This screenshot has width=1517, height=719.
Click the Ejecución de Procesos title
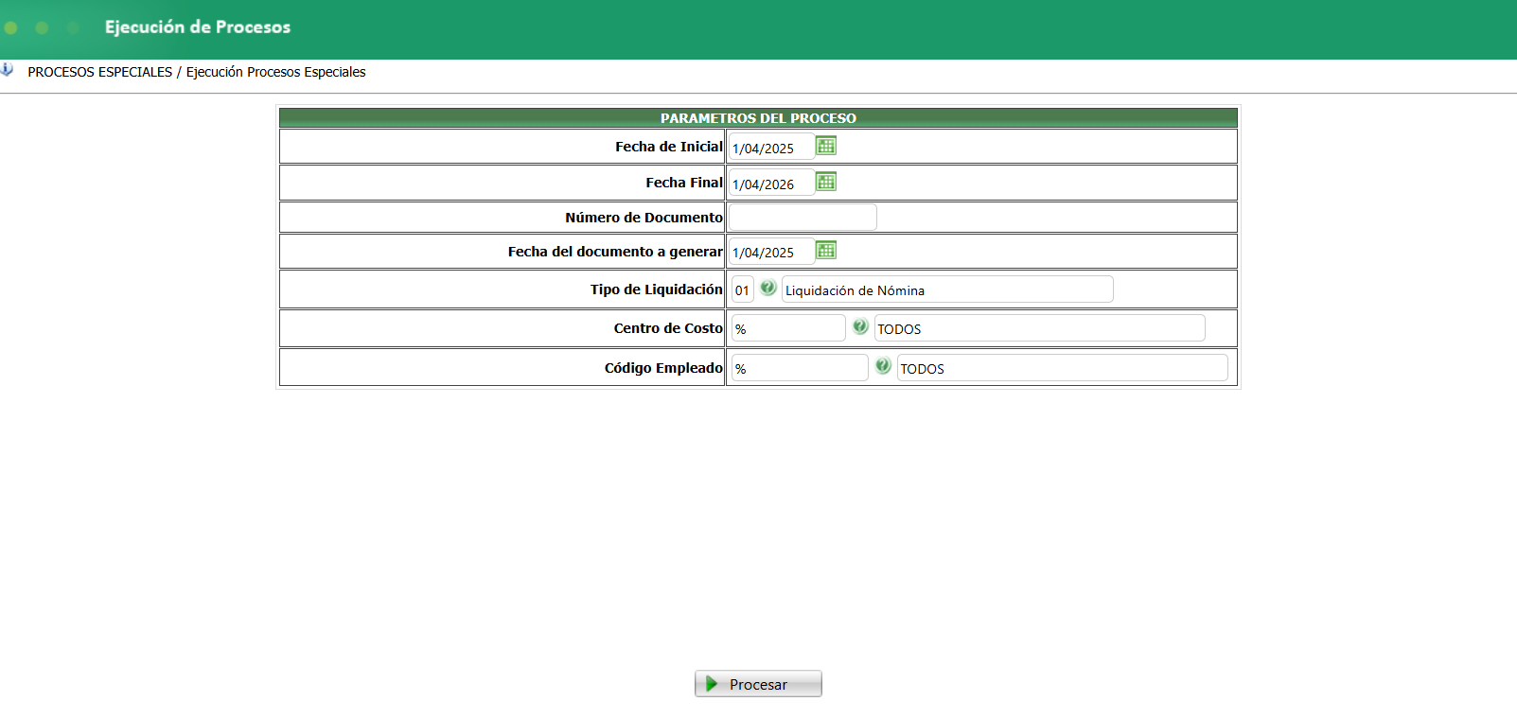pyautogui.click(x=198, y=27)
